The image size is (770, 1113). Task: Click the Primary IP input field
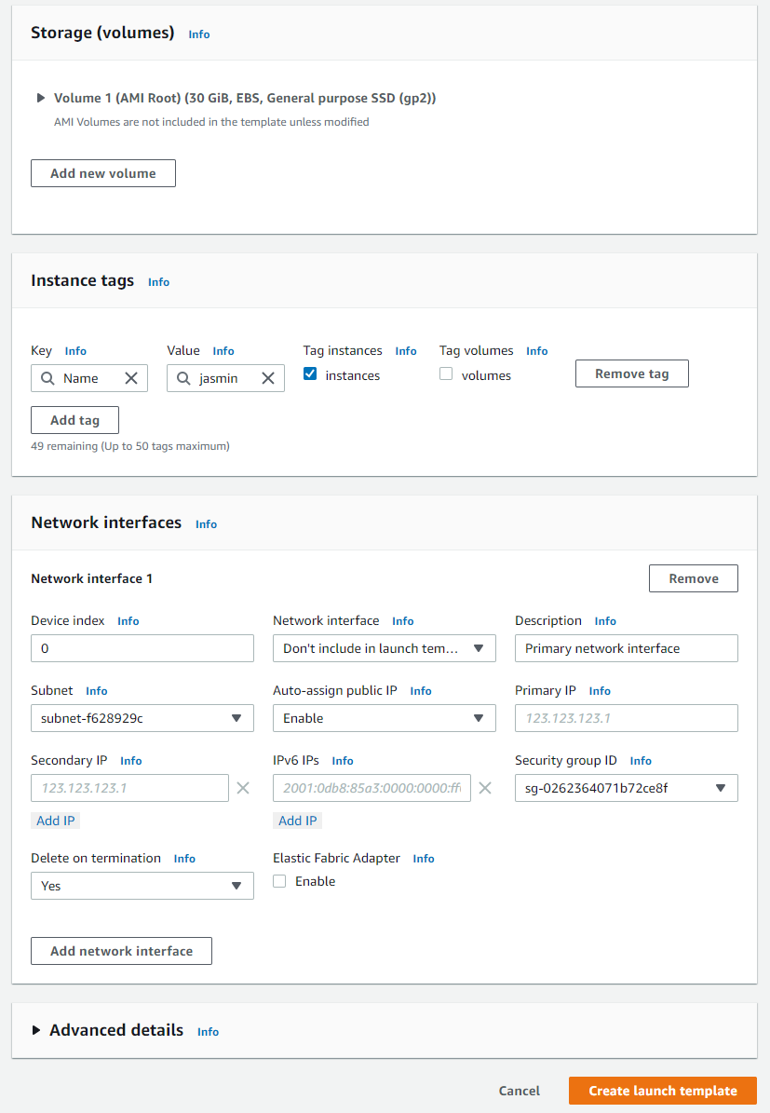[626, 718]
